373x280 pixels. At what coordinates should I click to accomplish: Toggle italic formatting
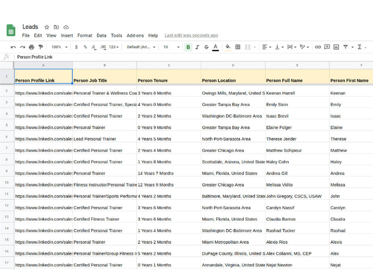tap(197, 47)
